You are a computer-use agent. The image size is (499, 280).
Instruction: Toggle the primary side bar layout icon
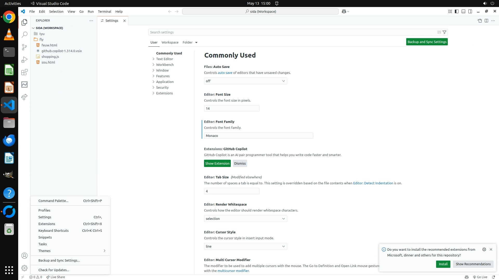(457, 11)
